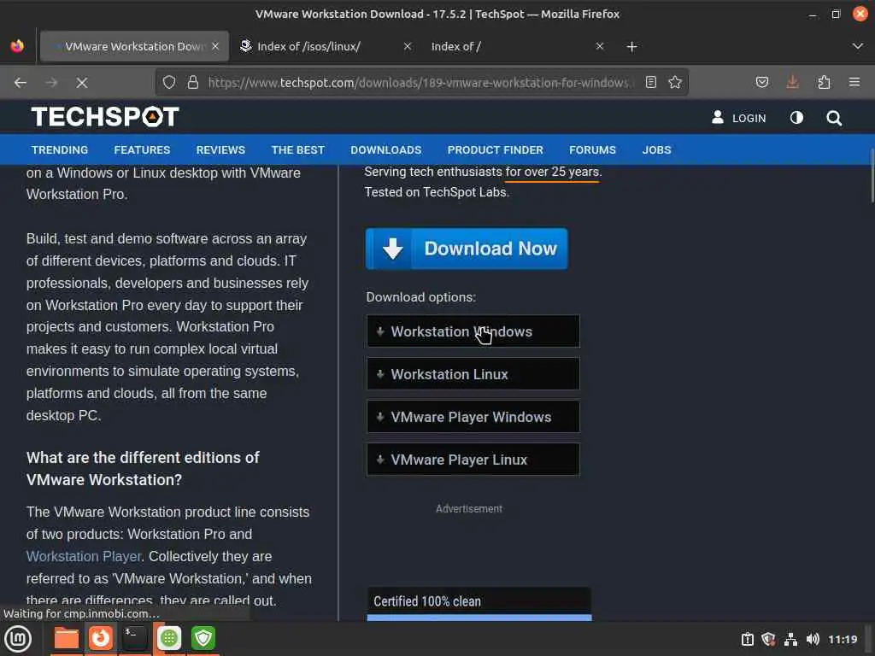Click the address bar URL field

click(x=420, y=83)
